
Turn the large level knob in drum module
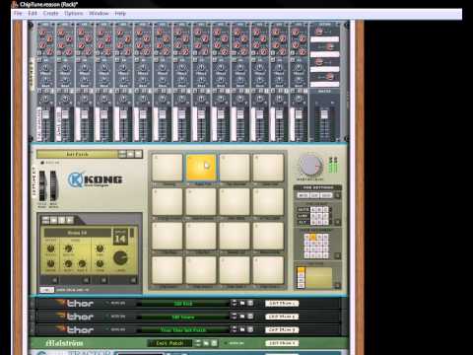[x=120, y=258]
